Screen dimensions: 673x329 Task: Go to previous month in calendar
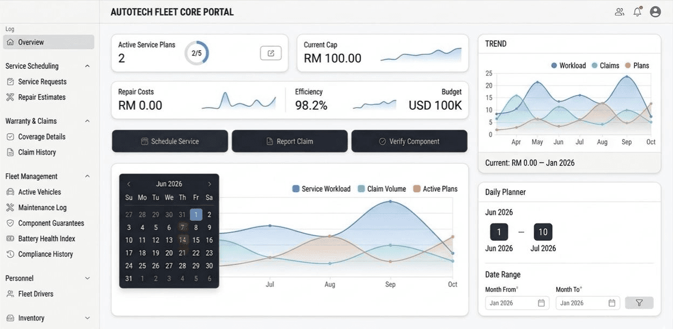coord(129,184)
